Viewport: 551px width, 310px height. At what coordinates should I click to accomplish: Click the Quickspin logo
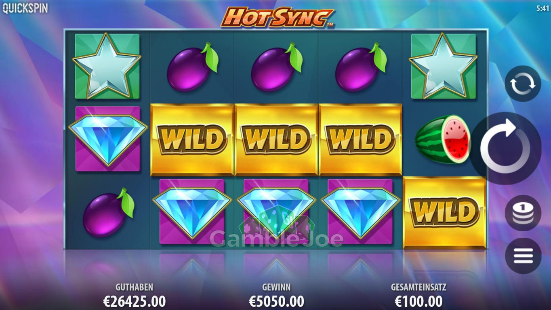25,8
